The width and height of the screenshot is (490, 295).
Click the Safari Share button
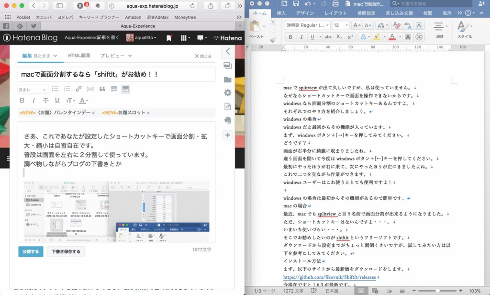211,6
